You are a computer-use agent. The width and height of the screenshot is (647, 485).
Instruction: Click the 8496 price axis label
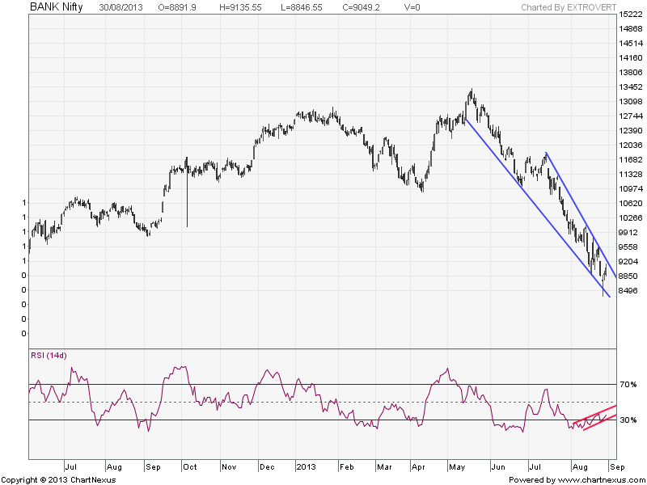point(631,291)
